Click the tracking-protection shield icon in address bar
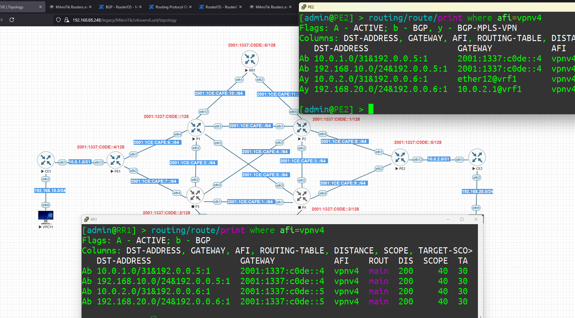The height and width of the screenshot is (318, 575). pos(58,21)
